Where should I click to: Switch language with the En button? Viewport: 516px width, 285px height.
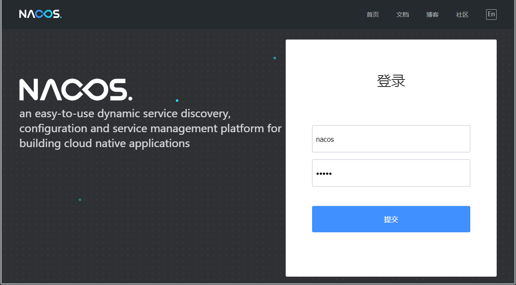tap(491, 14)
